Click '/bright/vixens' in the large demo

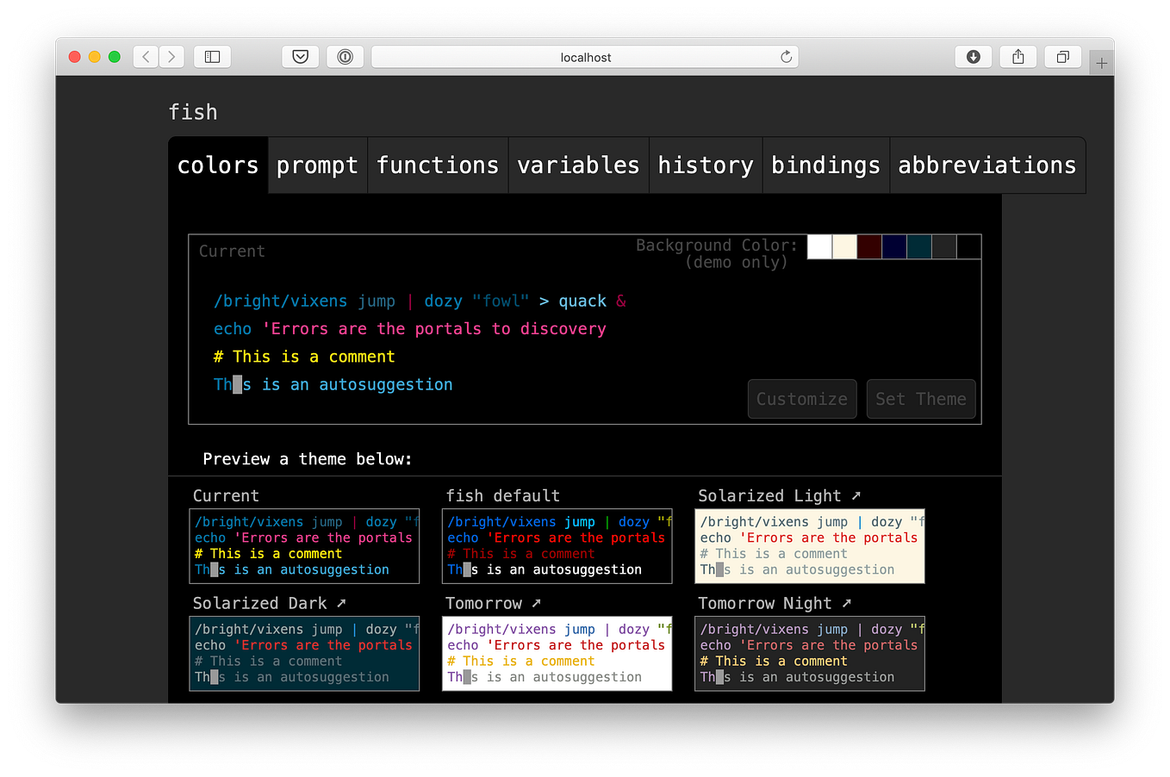click(280, 301)
